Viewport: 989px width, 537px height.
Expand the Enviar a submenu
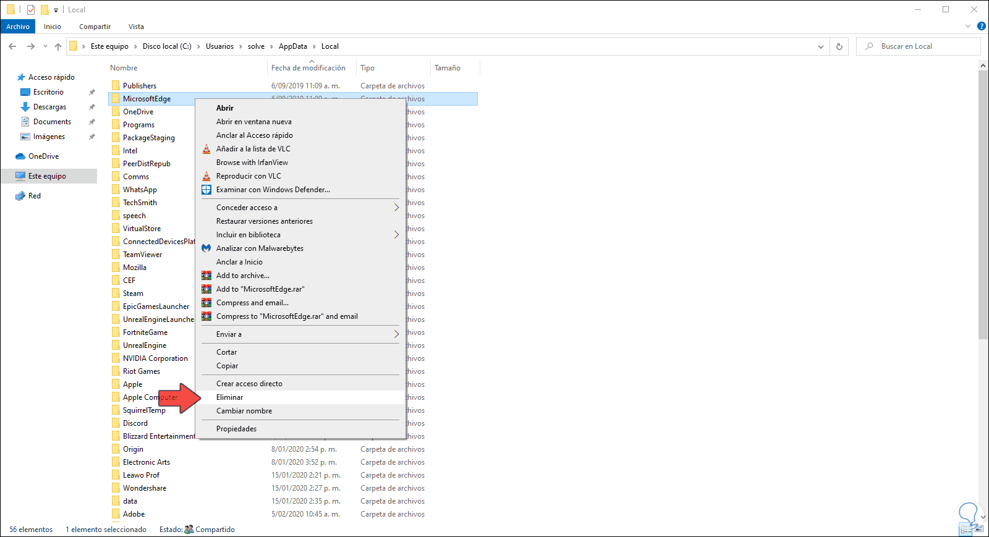point(397,334)
